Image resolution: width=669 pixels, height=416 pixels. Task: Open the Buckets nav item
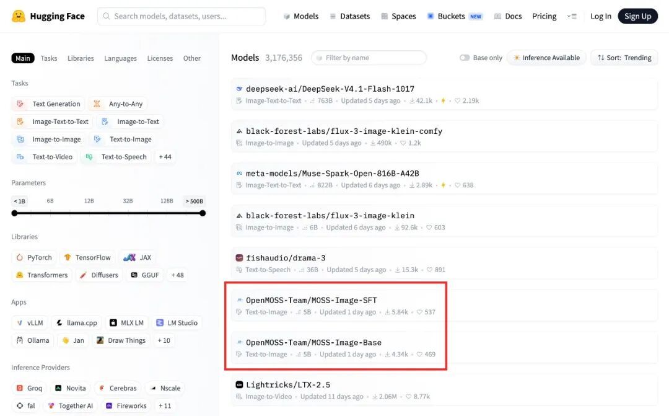[455, 16]
